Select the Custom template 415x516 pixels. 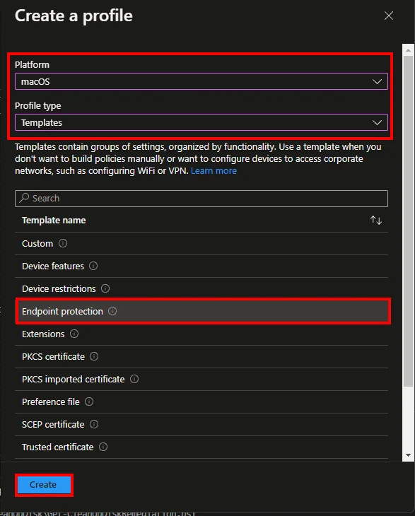[201, 244]
